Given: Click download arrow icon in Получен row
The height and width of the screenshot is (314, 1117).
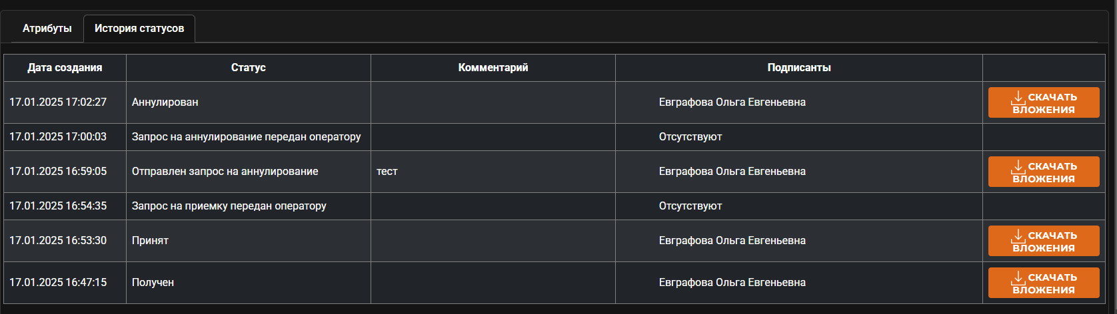Looking at the screenshot, I should [x=1018, y=278].
